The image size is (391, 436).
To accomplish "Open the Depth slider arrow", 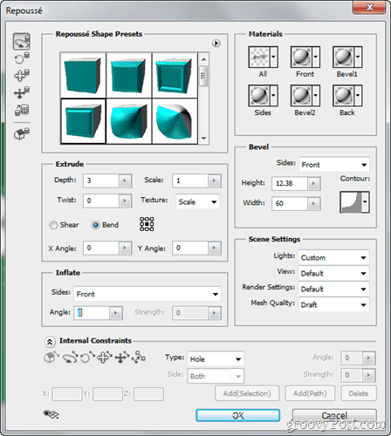I will [125, 181].
